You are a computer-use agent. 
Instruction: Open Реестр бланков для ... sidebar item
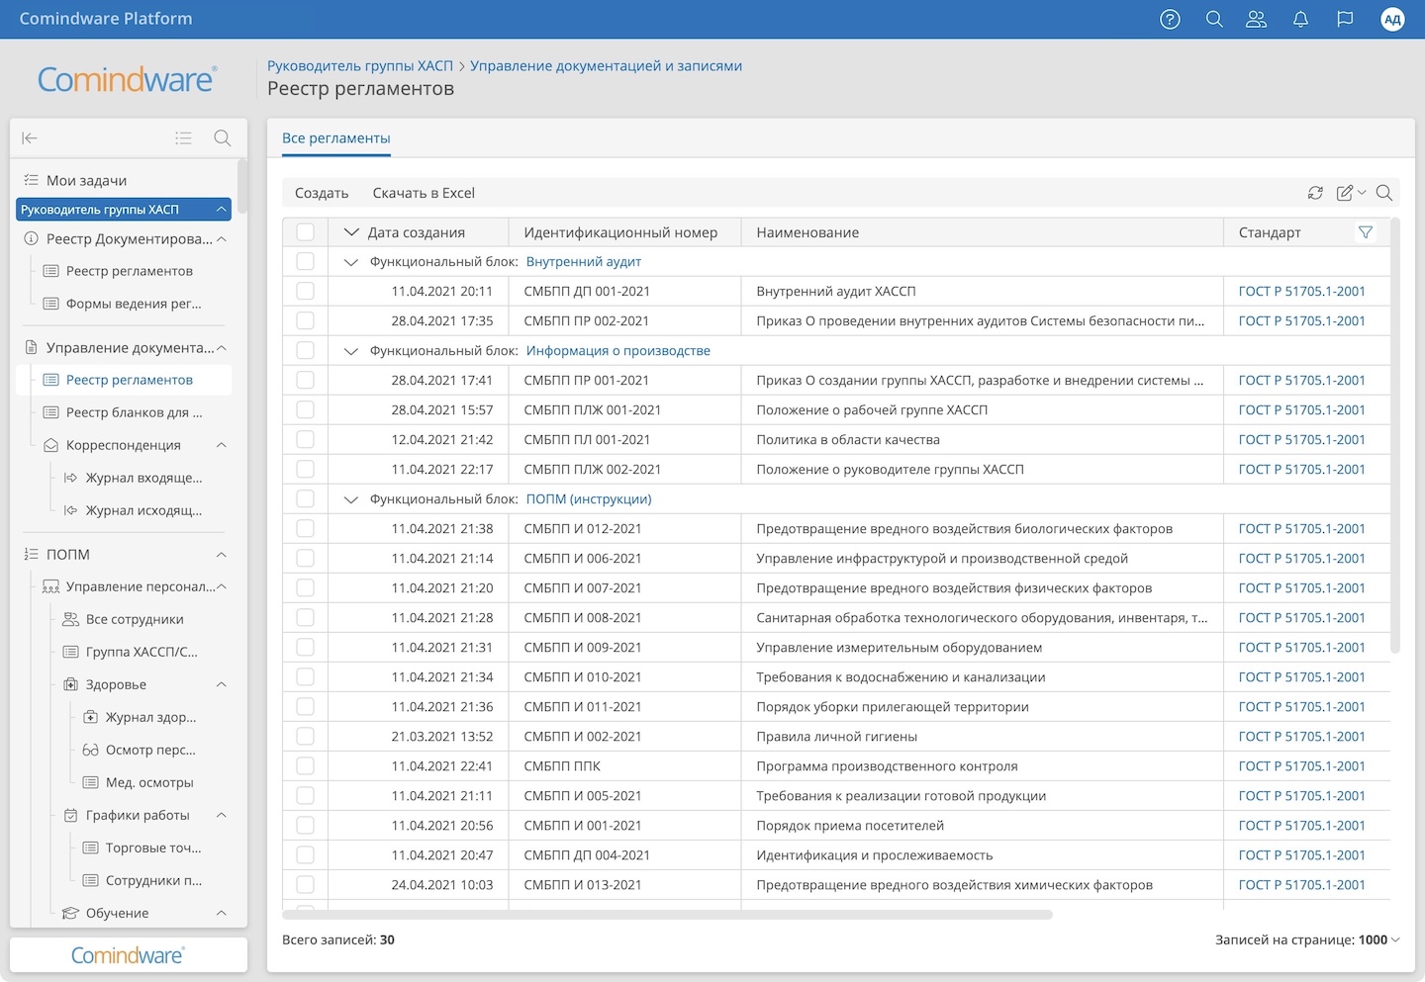pyautogui.click(x=134, y=412)
